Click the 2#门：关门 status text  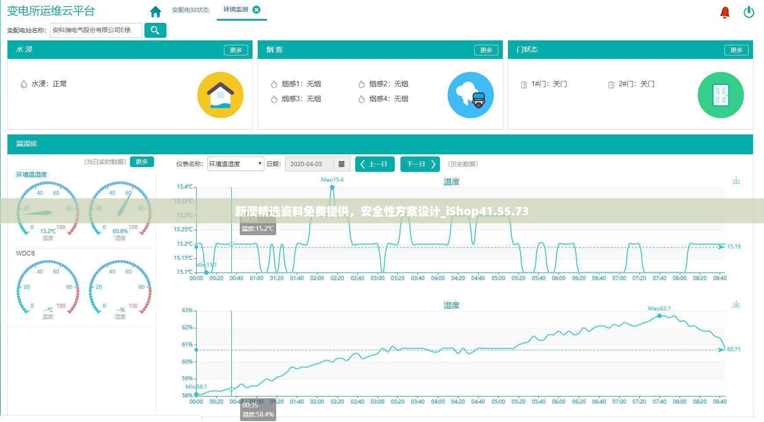[636, 84]
